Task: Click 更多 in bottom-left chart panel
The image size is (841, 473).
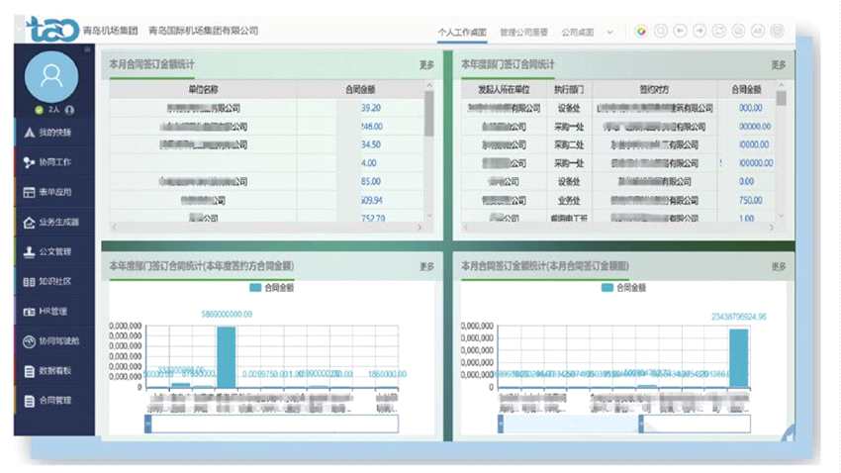Action: click(426, 266)
